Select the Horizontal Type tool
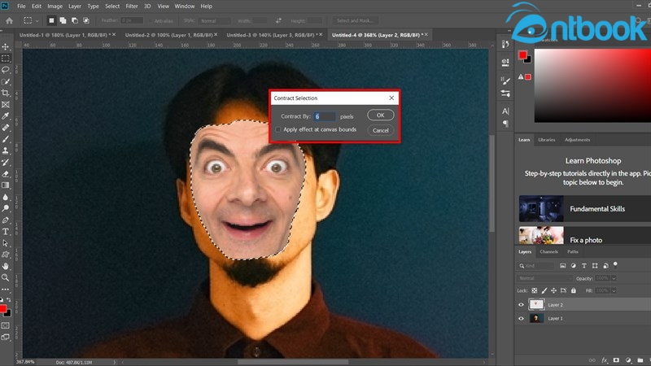This screenshot has height=366, width=651. (x=6, y=232)
